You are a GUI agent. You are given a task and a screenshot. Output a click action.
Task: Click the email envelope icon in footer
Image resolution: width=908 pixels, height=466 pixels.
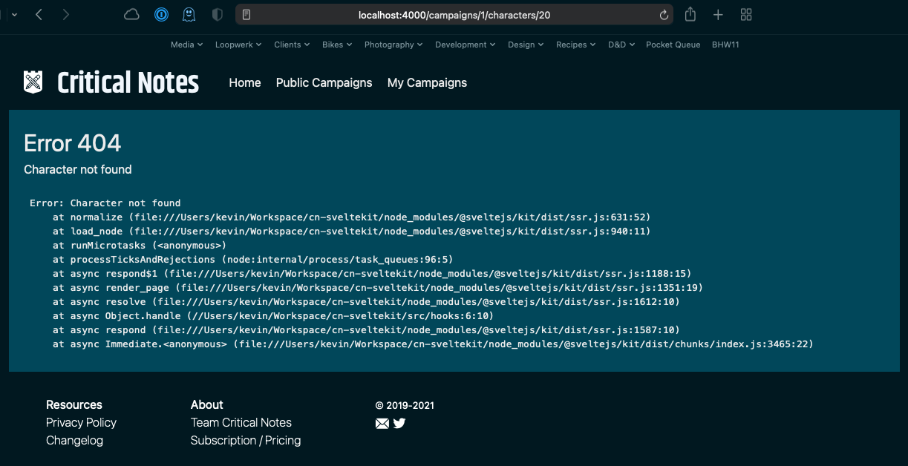pos(382,424)
